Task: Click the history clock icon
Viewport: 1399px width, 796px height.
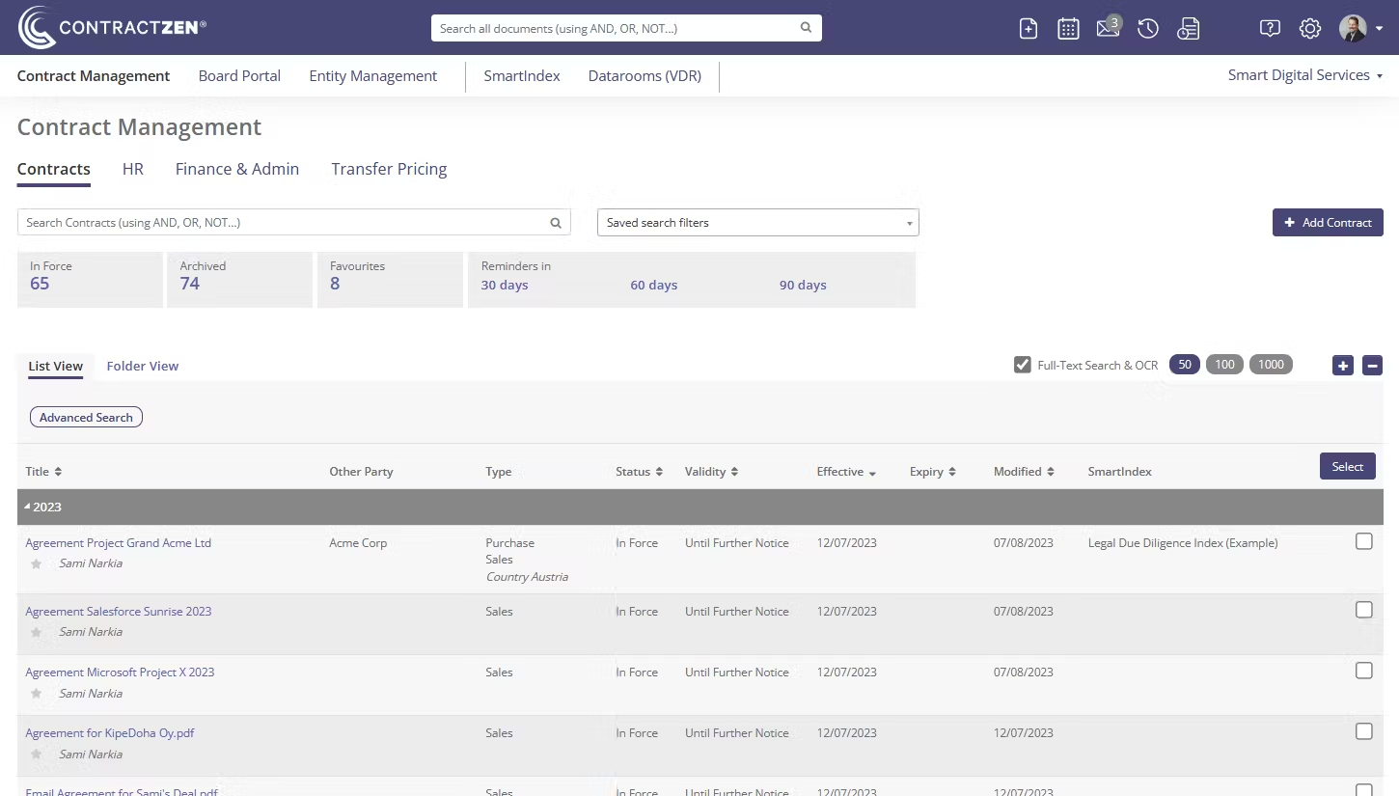Action: pyautogui.click(x=1147, y=29)
